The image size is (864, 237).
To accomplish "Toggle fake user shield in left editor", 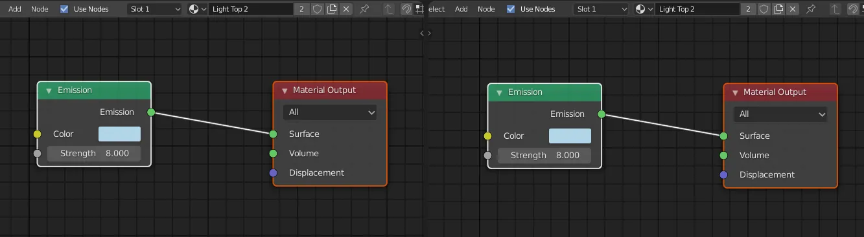I will click(318, 9).
